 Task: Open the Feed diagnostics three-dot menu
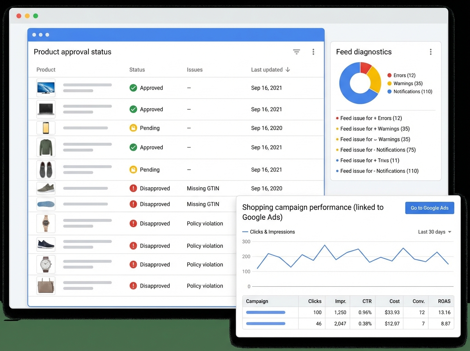[x=430, y=51]
